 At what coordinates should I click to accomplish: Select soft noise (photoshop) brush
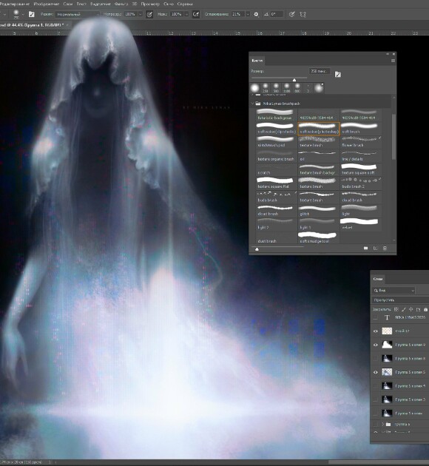(319, 129)
